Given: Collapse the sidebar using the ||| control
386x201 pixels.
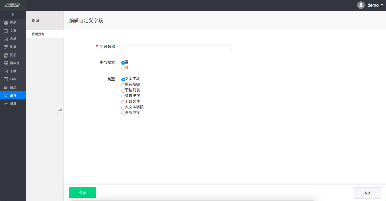Looking at the screenshot, I should [13, 15].
